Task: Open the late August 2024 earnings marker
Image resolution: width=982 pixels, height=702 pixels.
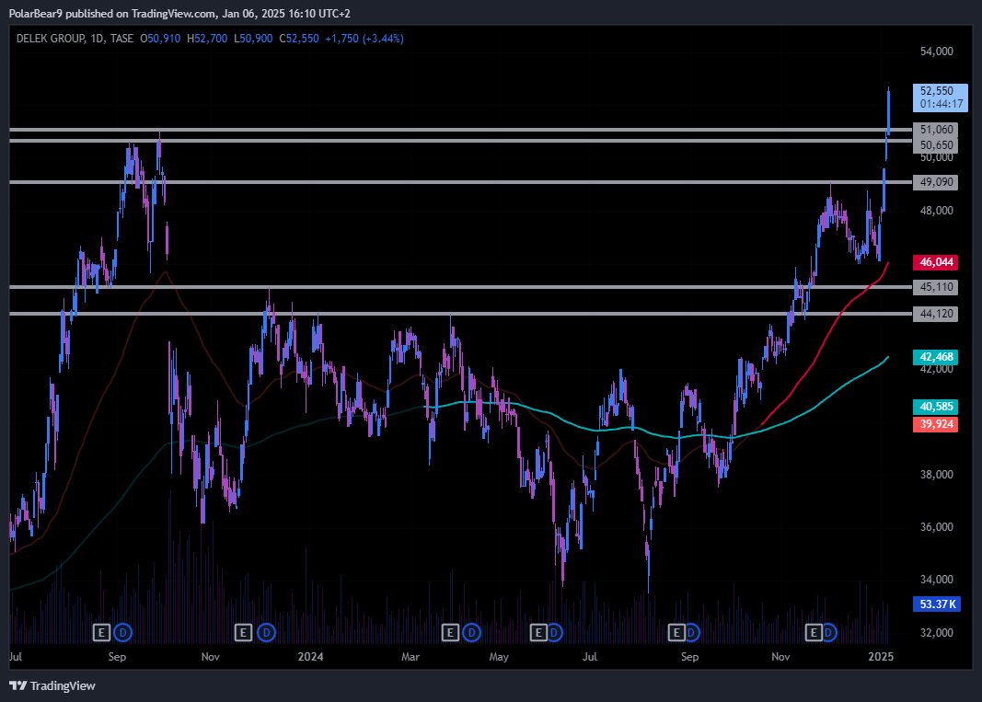Action: pyautogui.click(x=676, y=632)
